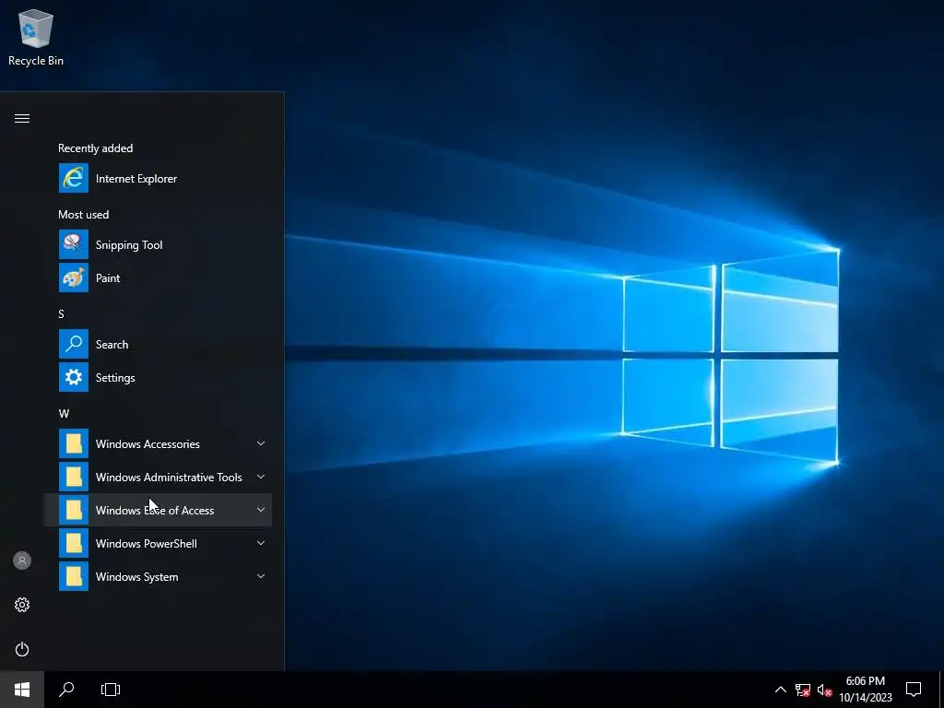The image size is (944, 708).
Task: Expand Windows Ease of Access chevron
Action: pyautogui.click(x=261, y=510)
